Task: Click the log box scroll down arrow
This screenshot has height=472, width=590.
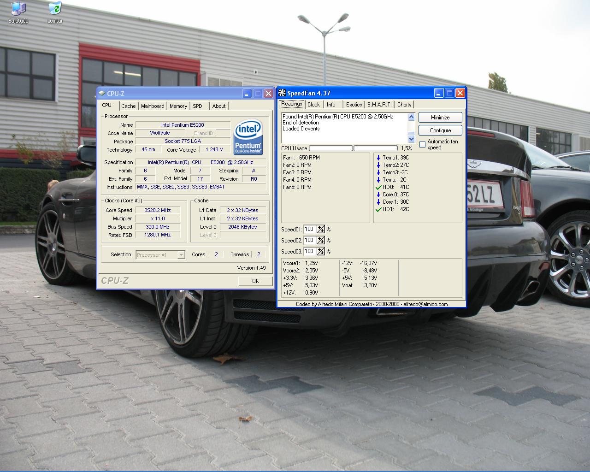Action: point(412,139)
